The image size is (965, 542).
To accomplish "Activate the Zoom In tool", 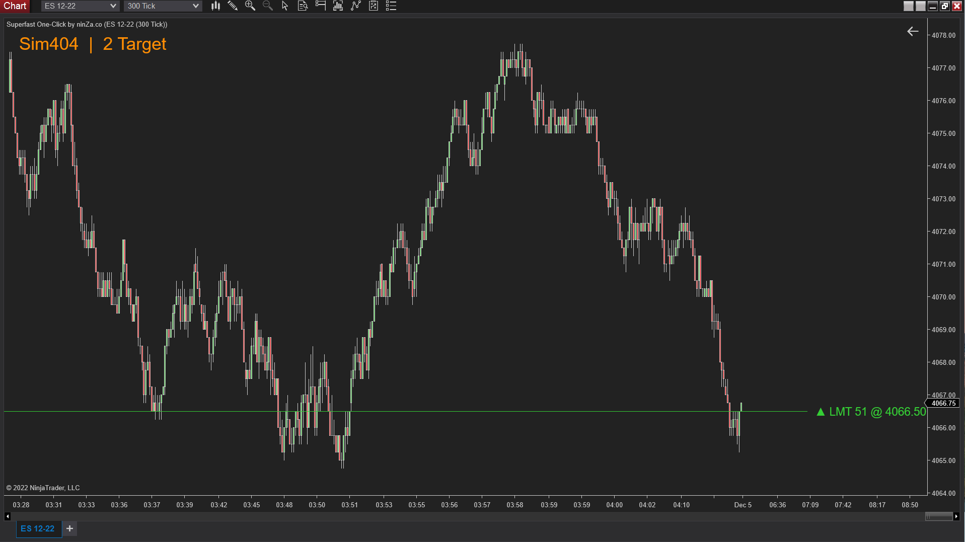I will [x=250, y=6].
